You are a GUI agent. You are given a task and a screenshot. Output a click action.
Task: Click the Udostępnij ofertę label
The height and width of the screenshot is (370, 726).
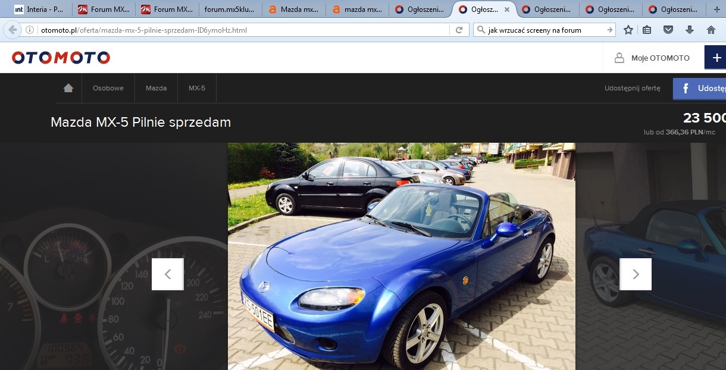coord(633,88)
